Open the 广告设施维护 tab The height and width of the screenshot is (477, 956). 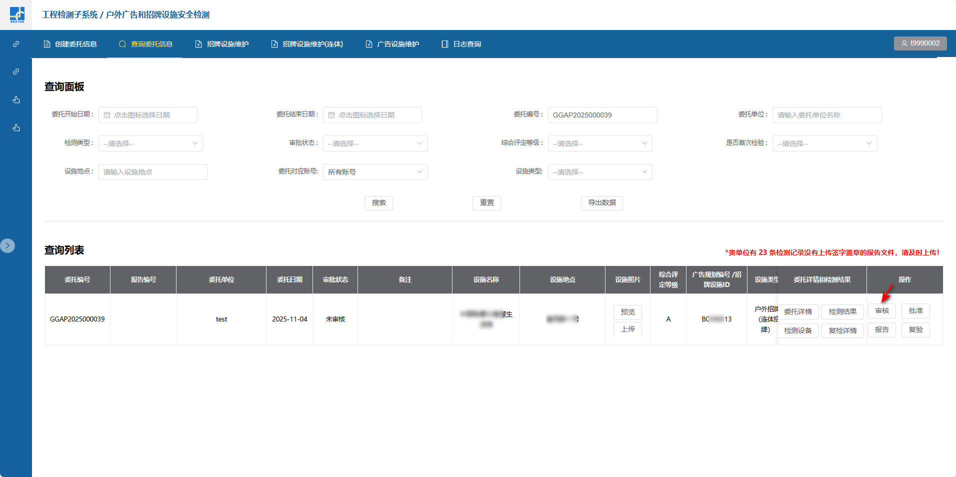(x=392, y=44)
